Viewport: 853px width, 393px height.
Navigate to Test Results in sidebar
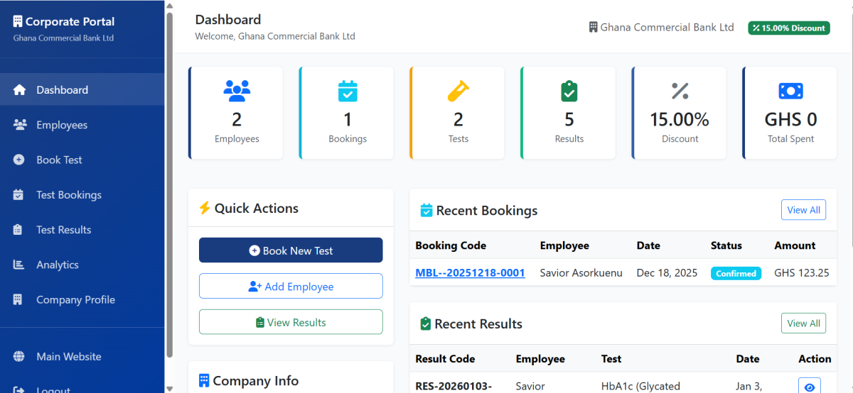pos(82,230)
